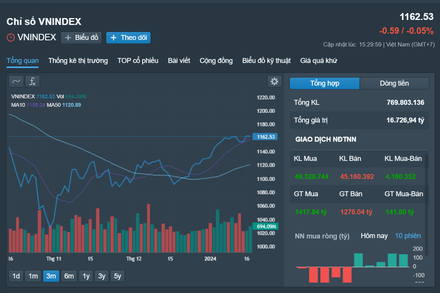Click the GT Bán value 1276.04 tỷ

(x=356, y=212)
